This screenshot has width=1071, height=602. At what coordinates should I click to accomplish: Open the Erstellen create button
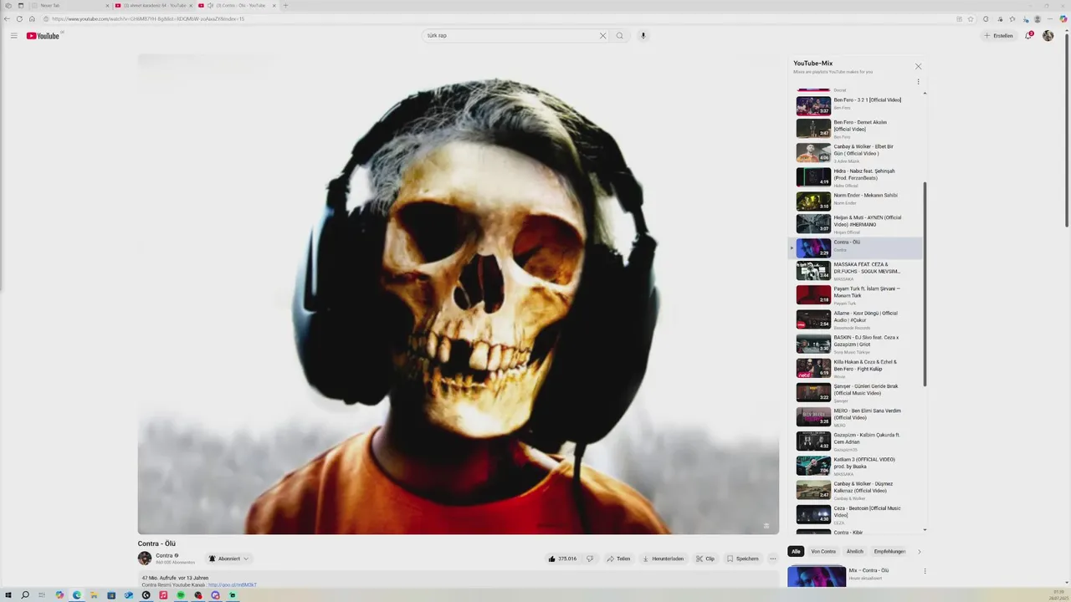998,36
